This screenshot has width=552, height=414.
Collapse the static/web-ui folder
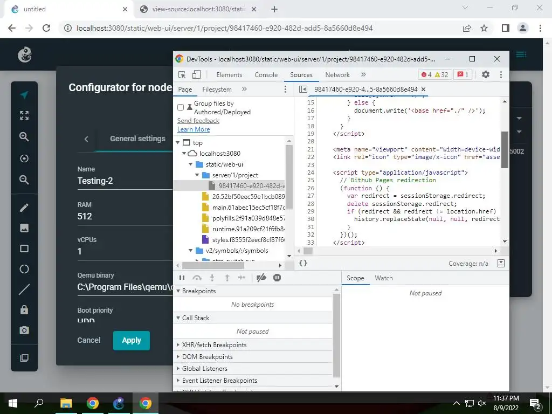[190, 164]
